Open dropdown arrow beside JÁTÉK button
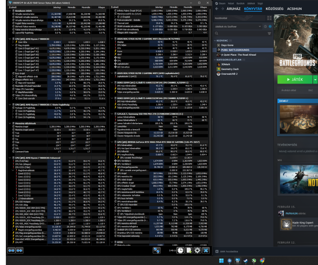The width and height of the screenshot is (318, 265). 315,80
